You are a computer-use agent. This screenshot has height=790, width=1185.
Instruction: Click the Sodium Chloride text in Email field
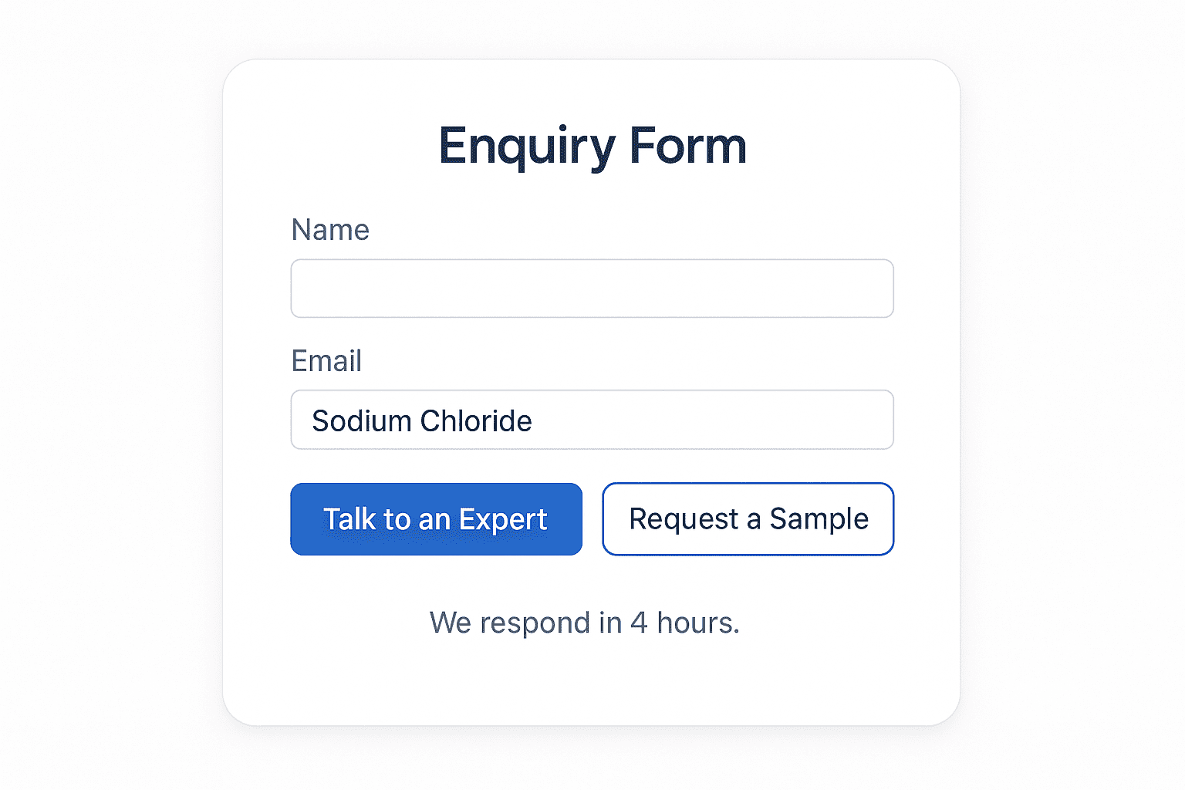pos(421,421)
